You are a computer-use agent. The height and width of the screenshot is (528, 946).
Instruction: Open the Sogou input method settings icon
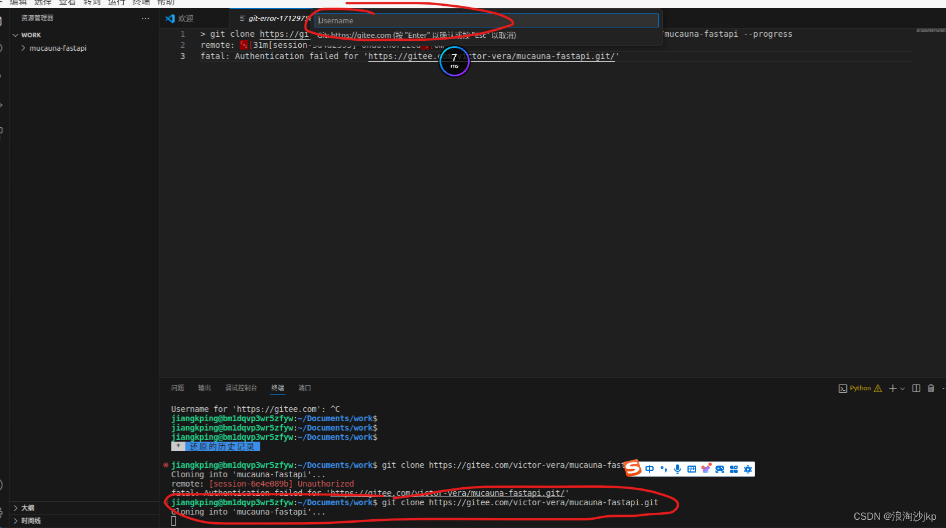pyautogui.click(x=748, y=468)
